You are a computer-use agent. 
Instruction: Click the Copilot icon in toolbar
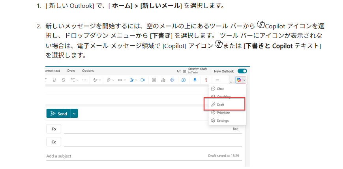click(x=239, y=80)
